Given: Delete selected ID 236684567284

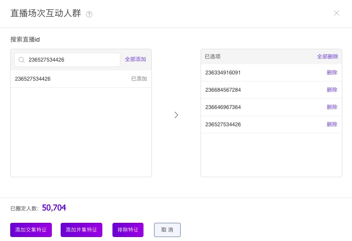Looking at the screenshot, I should [x=332, y=90].
